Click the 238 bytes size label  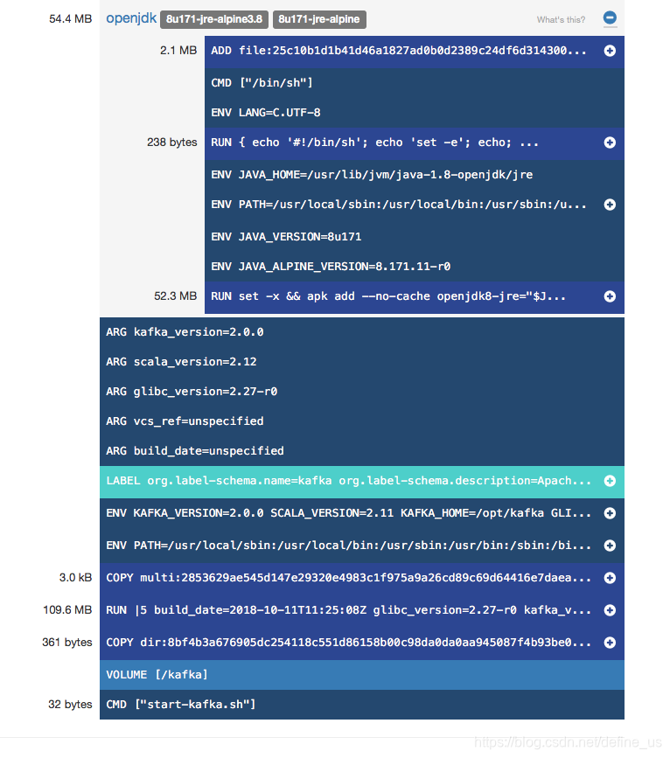pyautogui.click(x=172, y=143)
